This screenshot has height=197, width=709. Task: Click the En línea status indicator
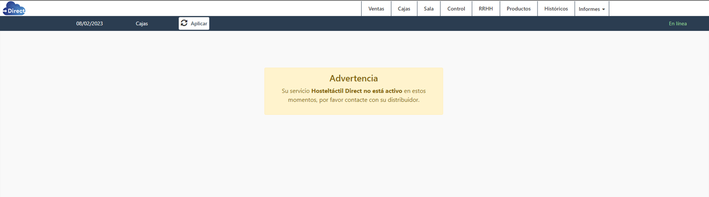click(678, 23)
